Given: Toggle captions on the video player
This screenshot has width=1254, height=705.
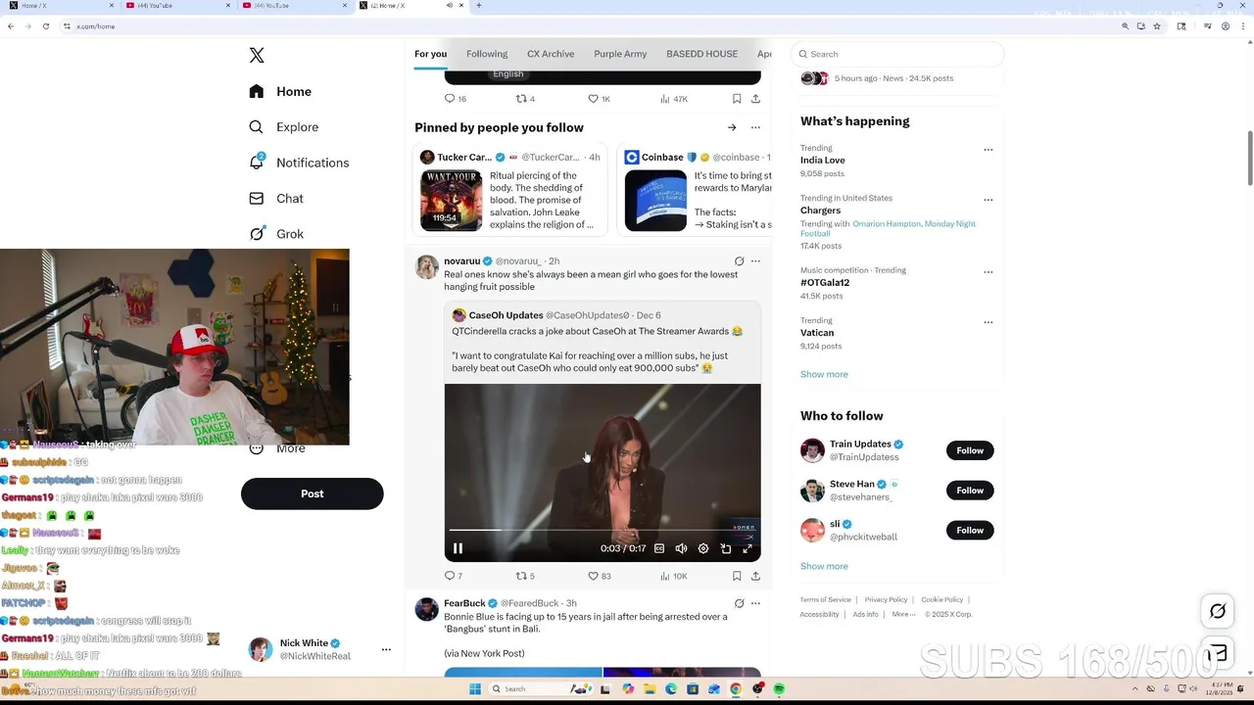Looking at the screenshot, I should point(659,548).
